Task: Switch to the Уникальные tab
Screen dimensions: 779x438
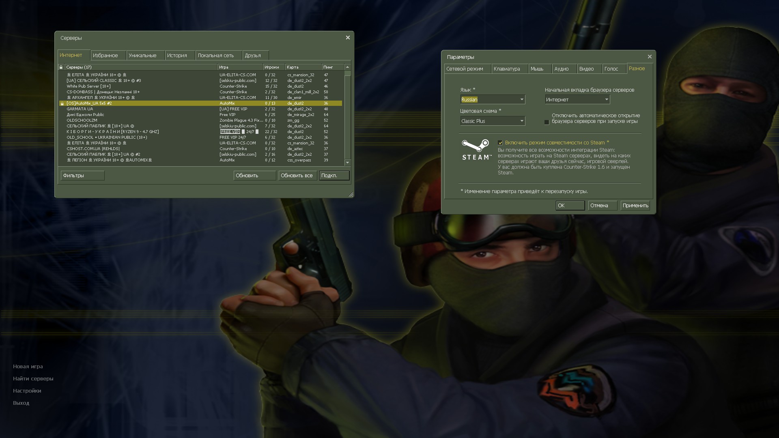Action: point(145,55)
